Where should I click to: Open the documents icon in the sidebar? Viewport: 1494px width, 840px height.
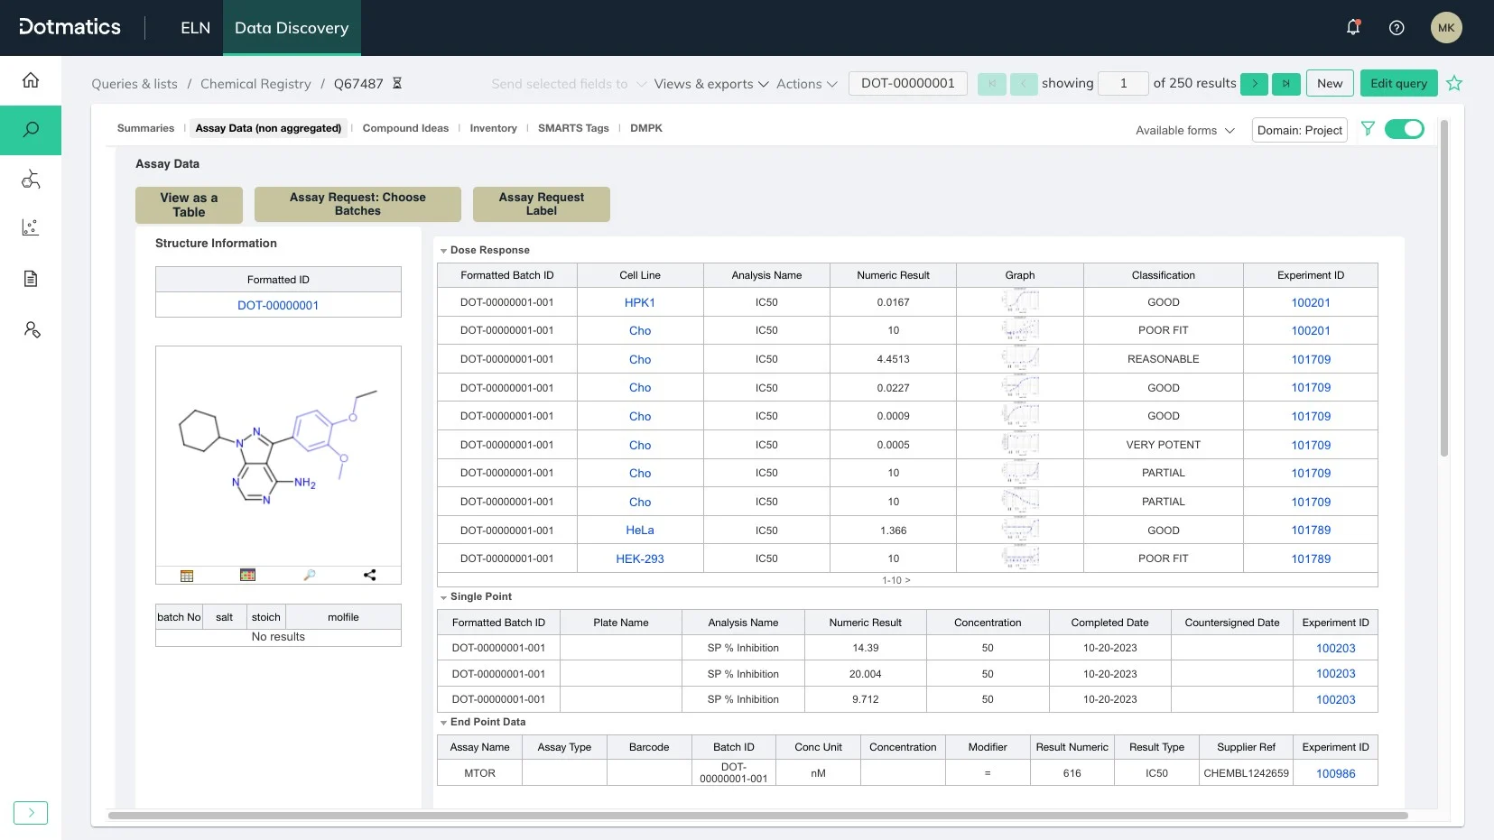coord(30,278)
